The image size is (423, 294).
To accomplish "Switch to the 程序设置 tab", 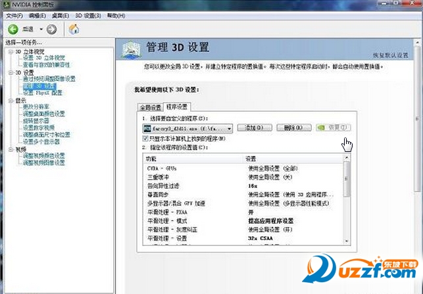I will point(177,107).
